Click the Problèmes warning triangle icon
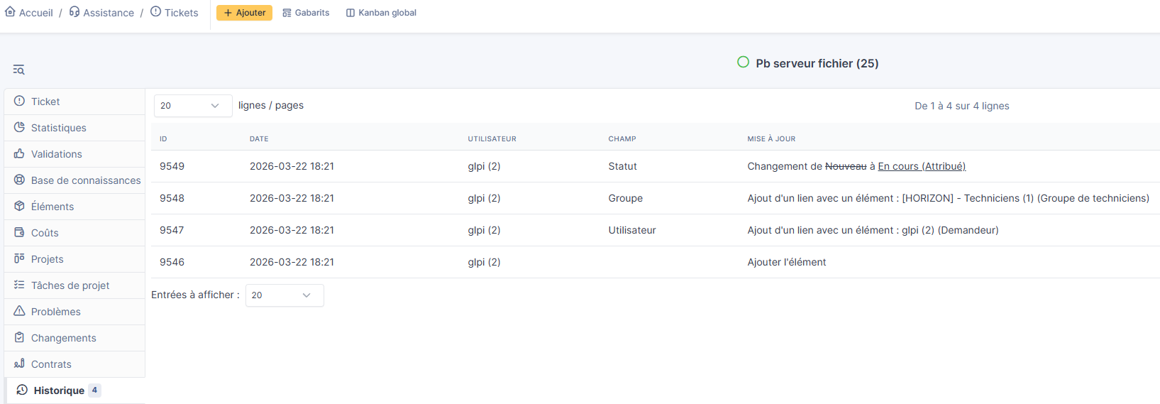The width and height of the screenshot is (1160, 404). 19,312
